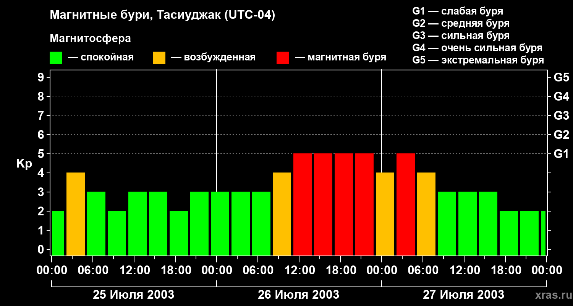Click the 'Магнитосфера' subtitle
This screenshot has height=306, width=573.
(x=91, y=39)
